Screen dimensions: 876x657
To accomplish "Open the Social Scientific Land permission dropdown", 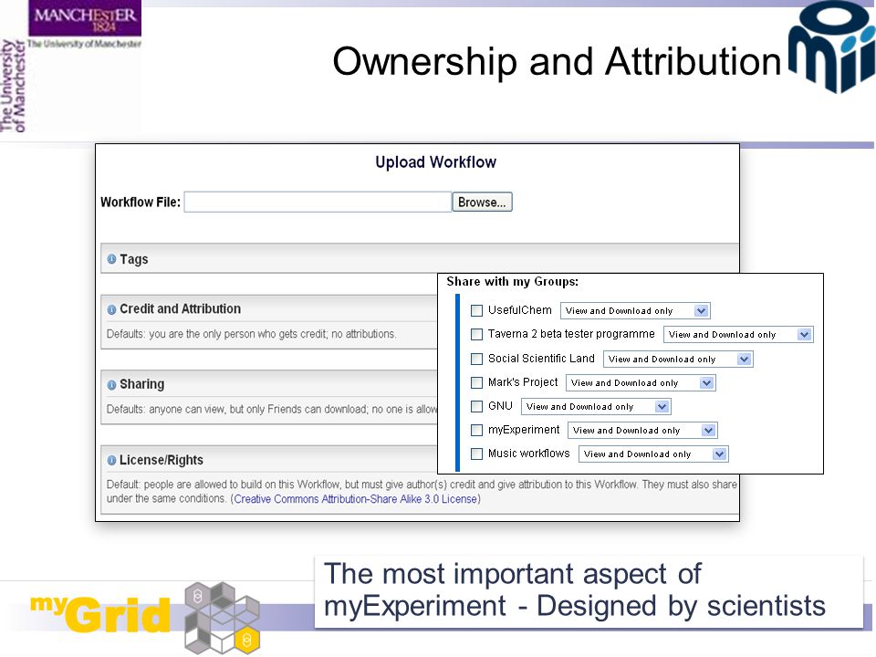I will (x=678, y=359).
